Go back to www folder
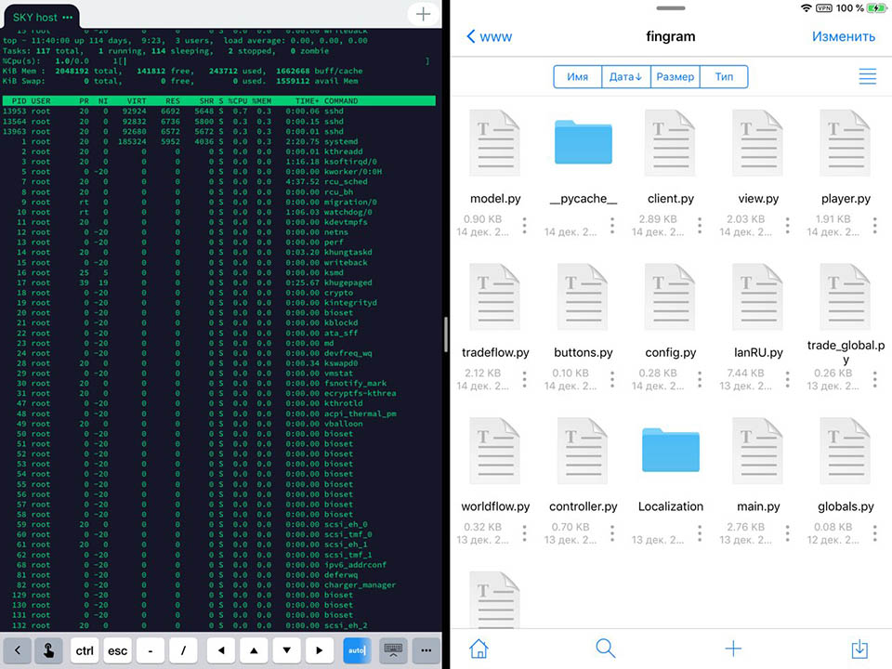This screenshot has height=669, width=892. pos(489,37)
